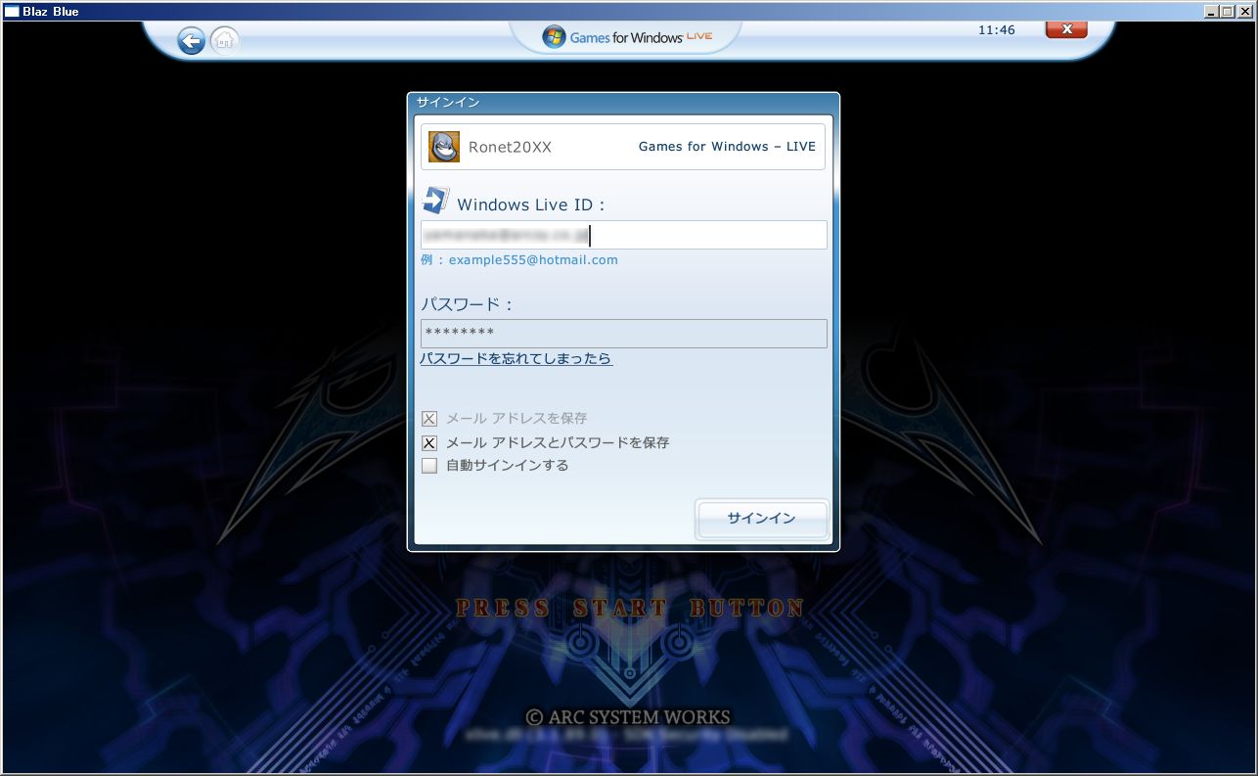Focus the Windows Live ID email field
This screenshot has width=1258, height=776.
[624, 235]
